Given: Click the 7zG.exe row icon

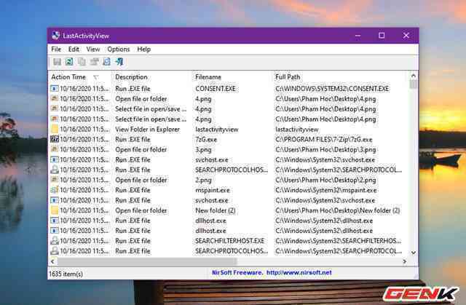Looking at the screenshot, I should (x=55, y=139).
